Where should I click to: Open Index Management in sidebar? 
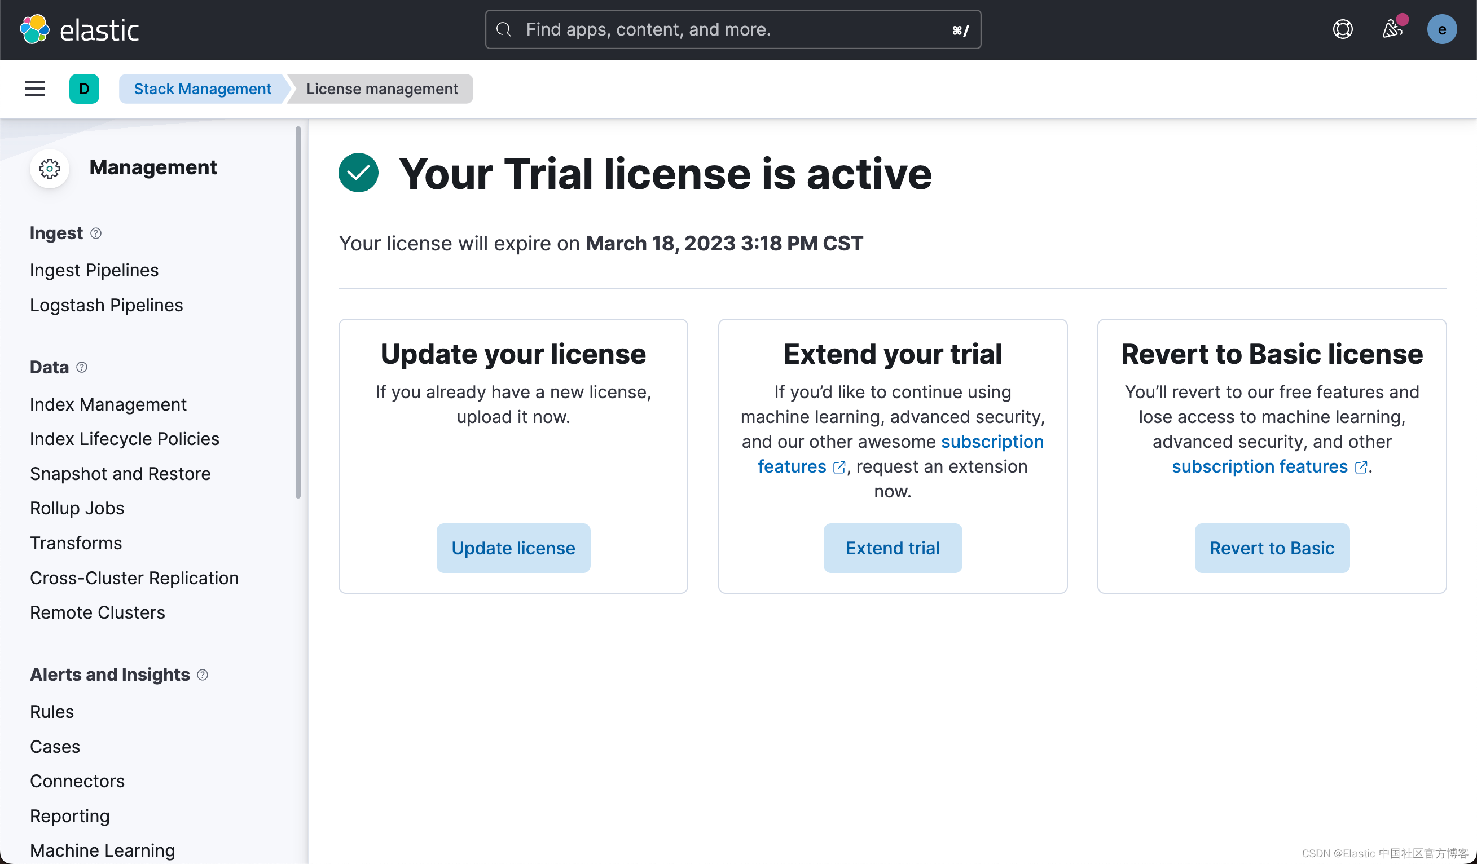(x=108, y=404)
